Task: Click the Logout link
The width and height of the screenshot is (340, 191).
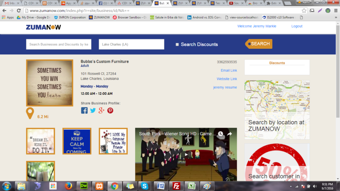Action: point(297,26)
